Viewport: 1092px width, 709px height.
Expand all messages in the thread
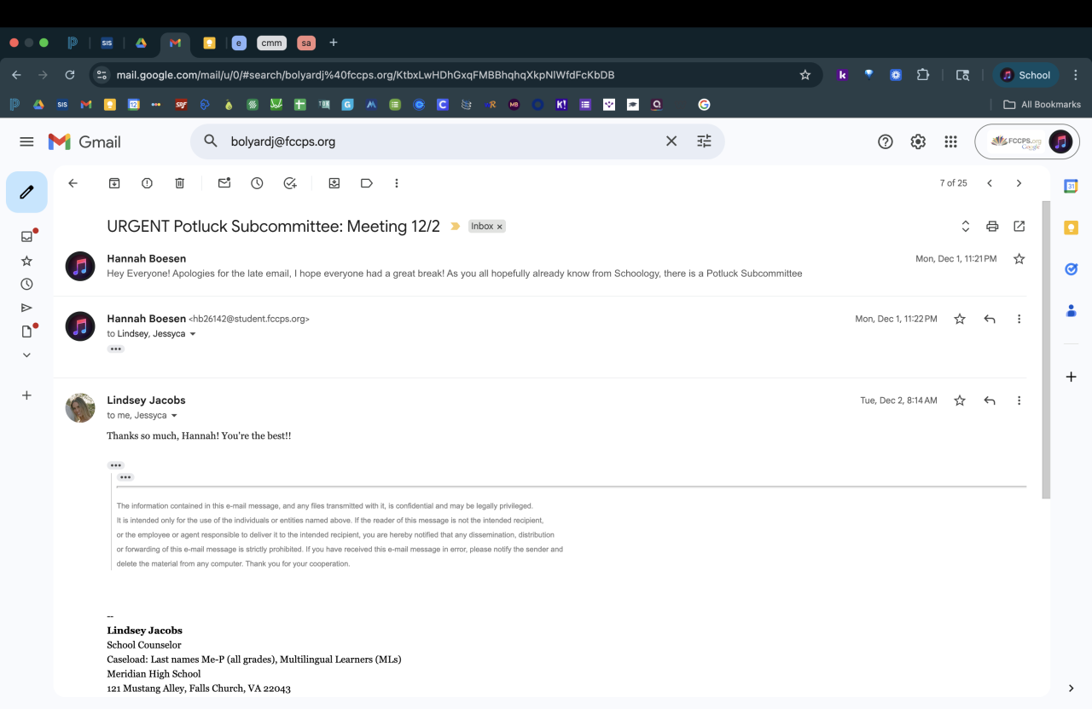[x=966, y=227]
